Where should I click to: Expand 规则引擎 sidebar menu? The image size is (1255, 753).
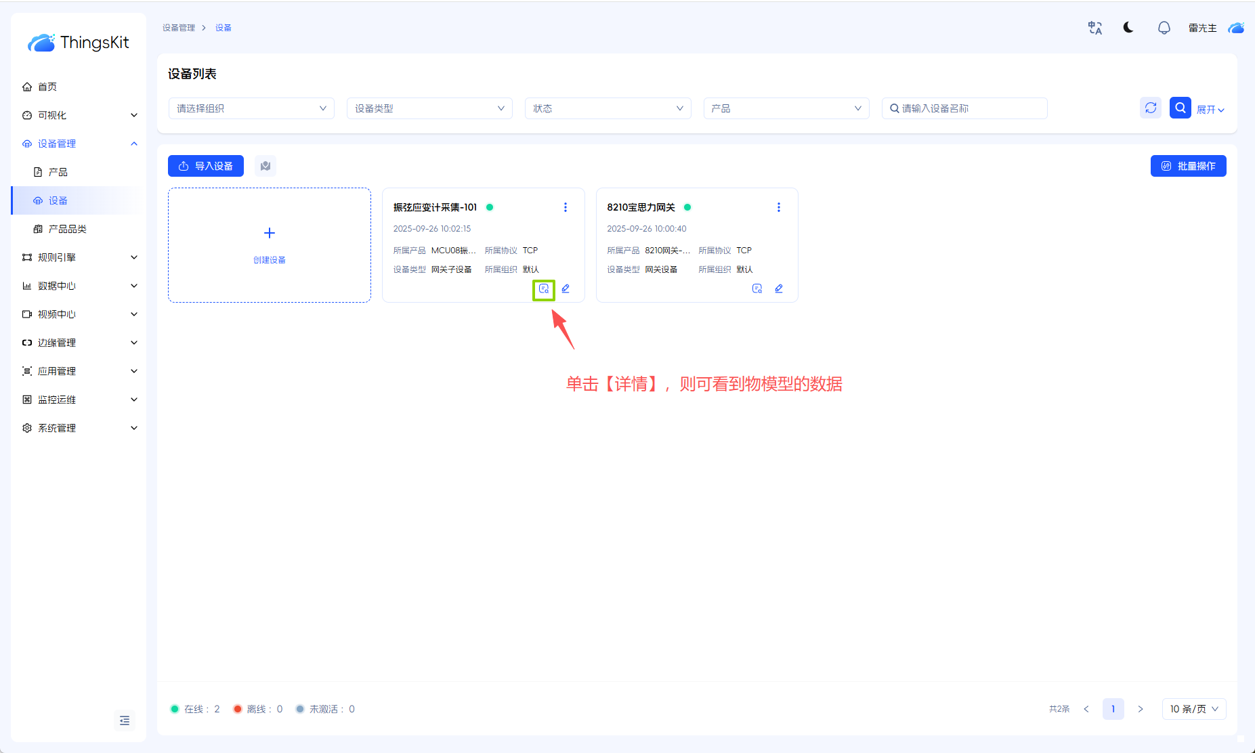(x=79, y=257)
